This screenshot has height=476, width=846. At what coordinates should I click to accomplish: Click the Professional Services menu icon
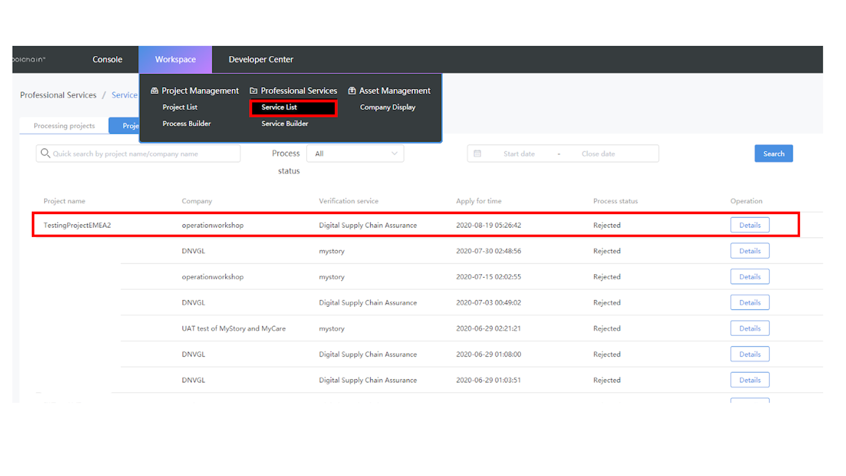tap(253, 91)
